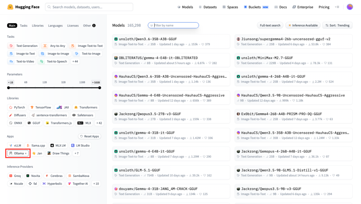
Task: Open the Sort: Trending dropdown
Action: (x=337, y=25)
